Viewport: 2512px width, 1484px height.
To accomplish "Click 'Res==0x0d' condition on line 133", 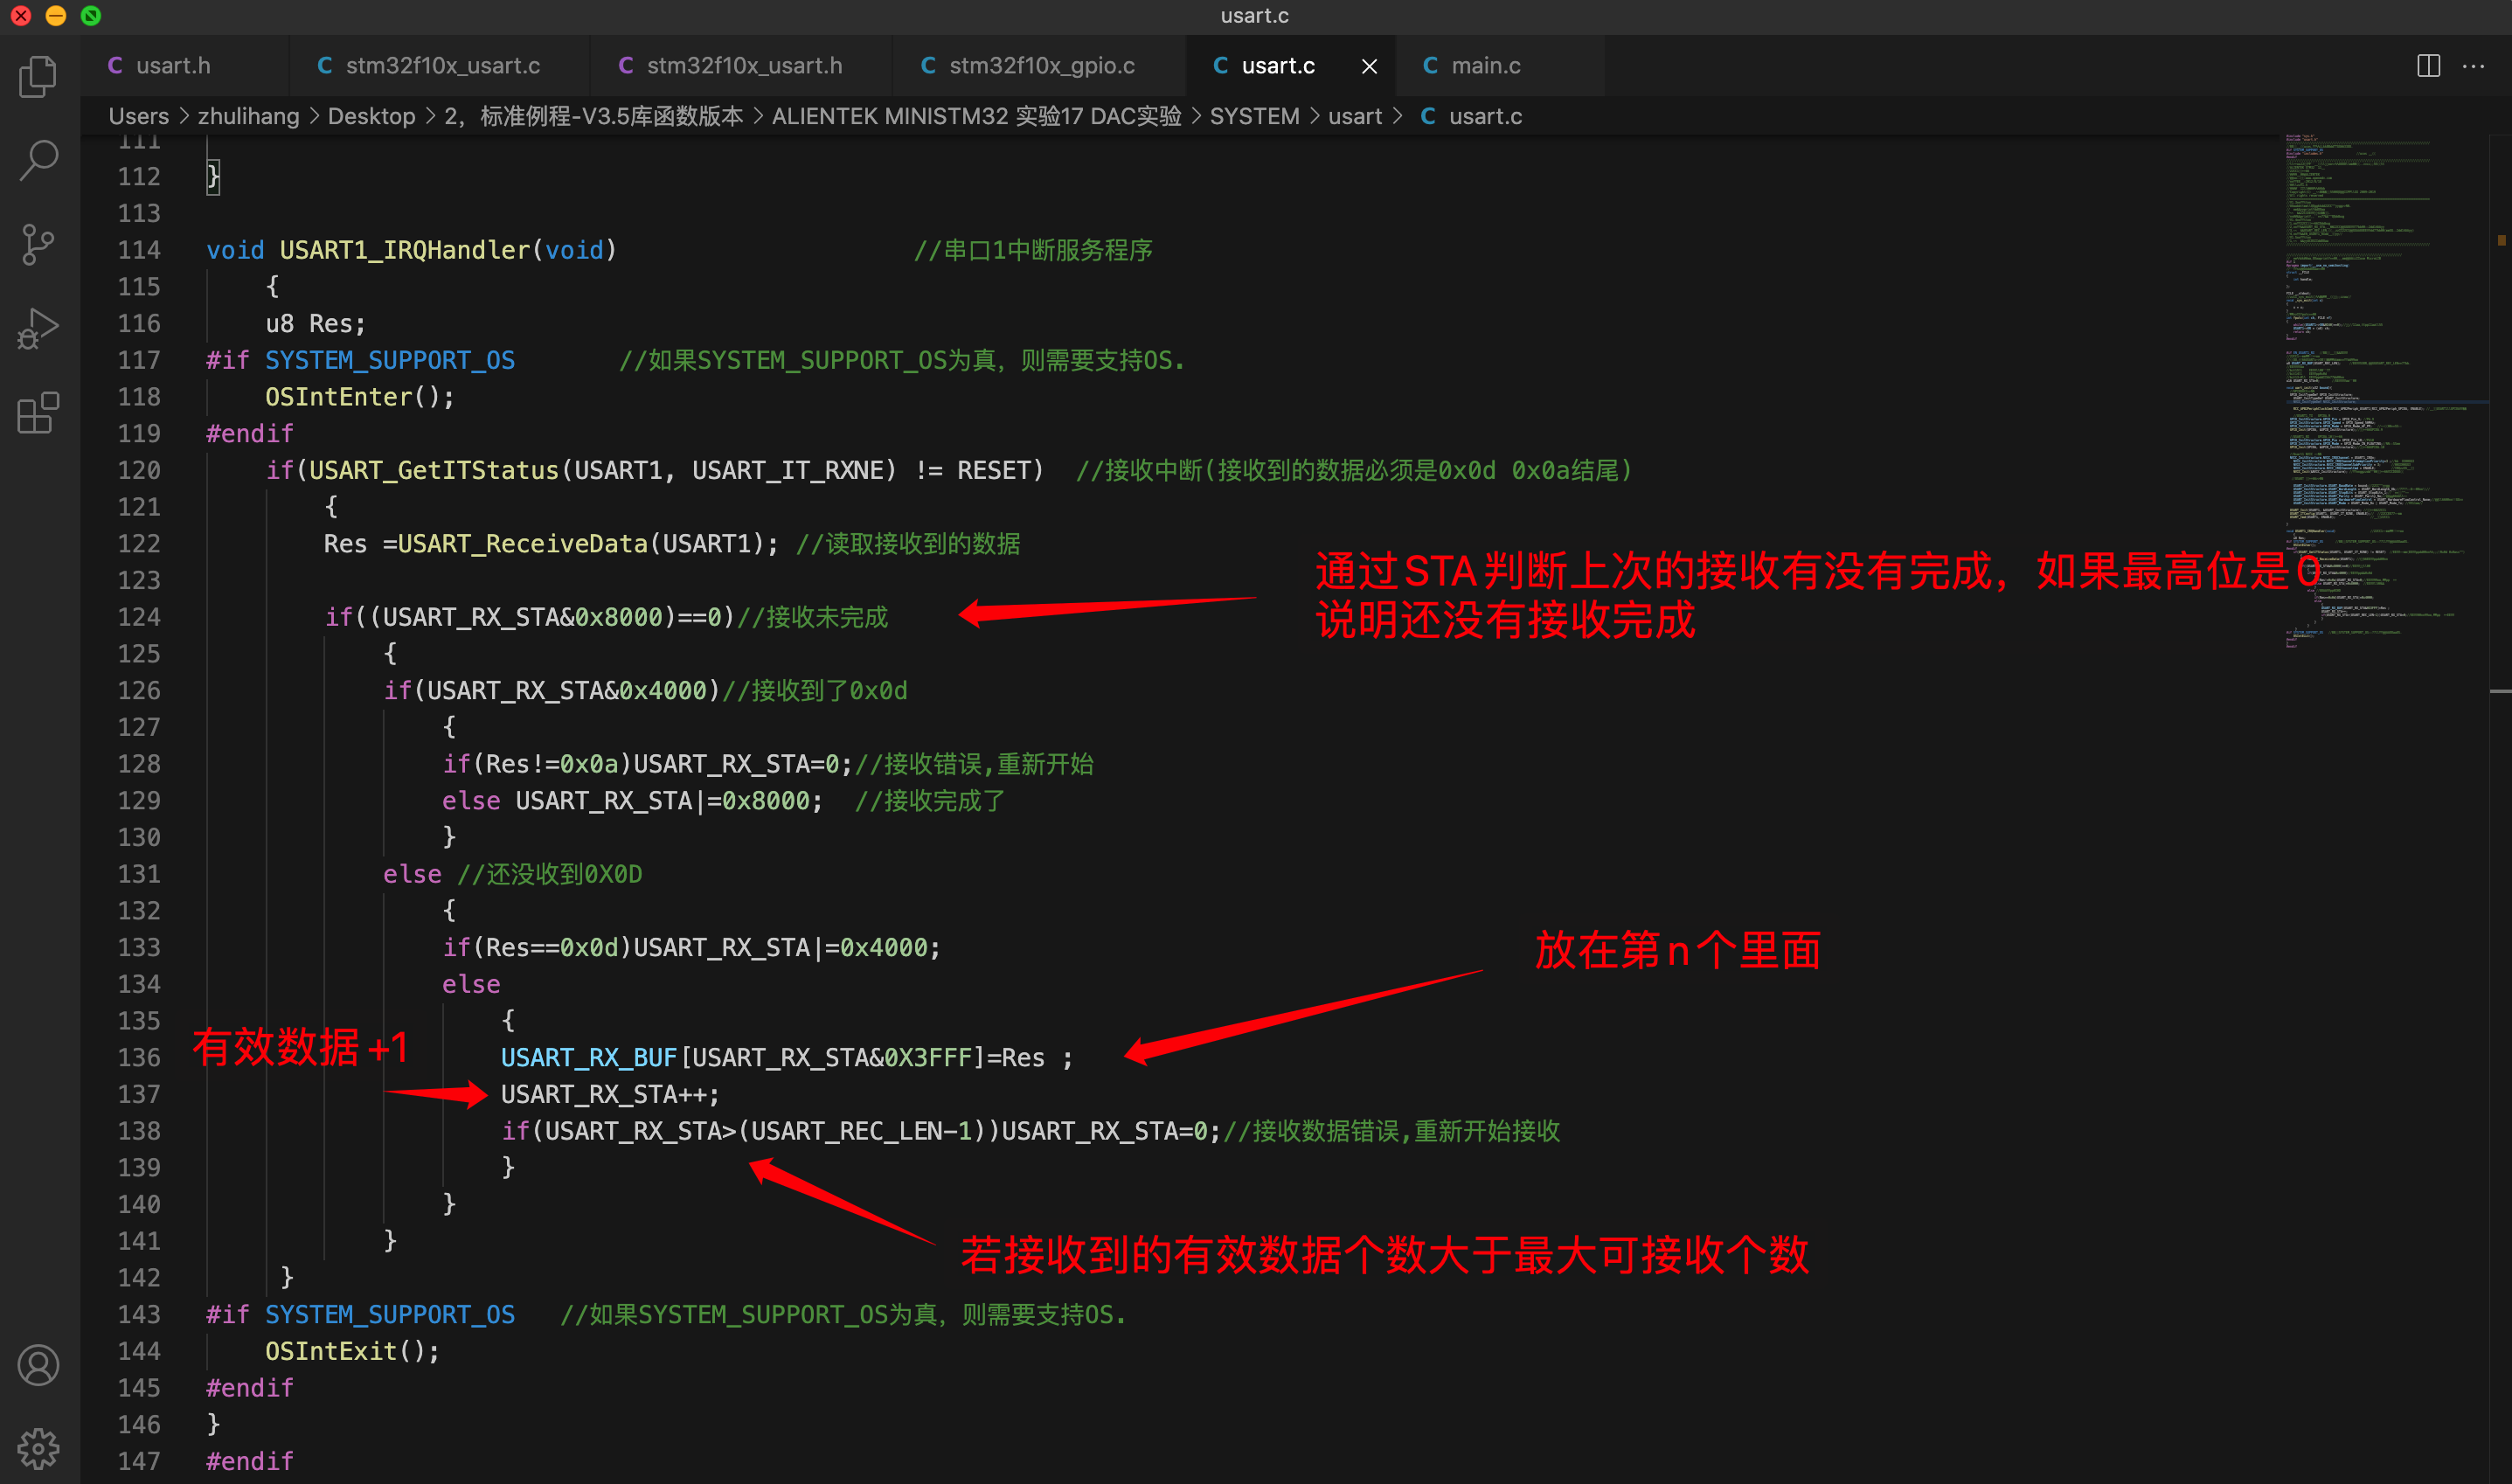I will (x=552, y=948).
